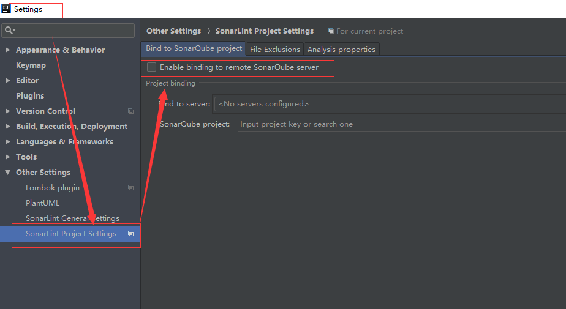The height and width of the screenshot is (309, 566).
Task: Switch to Bind to SonarQube project tab
Action: [194, 48]
